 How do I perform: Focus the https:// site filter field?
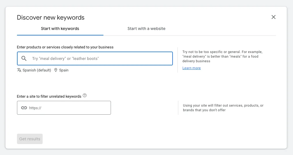(x=64, y=108)
